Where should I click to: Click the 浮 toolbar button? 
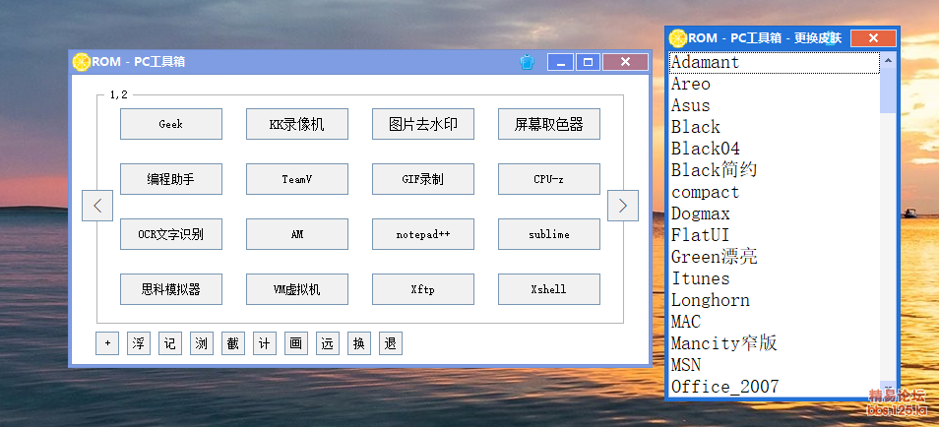point(139,343)
